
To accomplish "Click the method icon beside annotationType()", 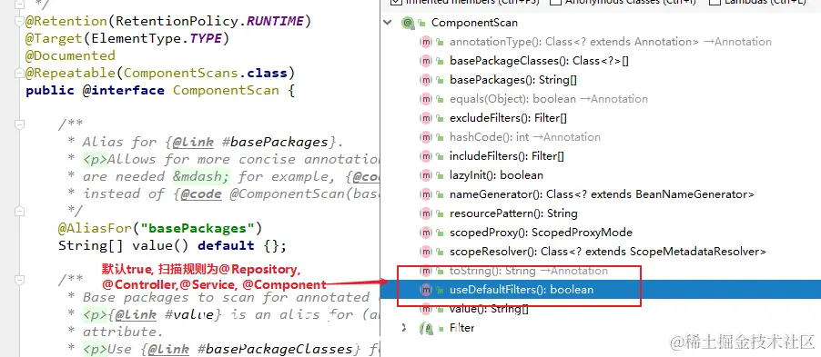I will (x=426, y=42).
